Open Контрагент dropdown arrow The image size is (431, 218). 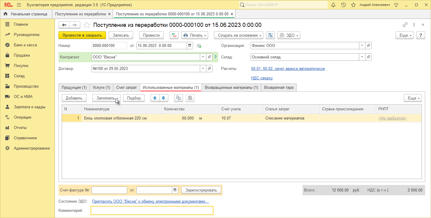pyautogui.click(x=203, y=57)
